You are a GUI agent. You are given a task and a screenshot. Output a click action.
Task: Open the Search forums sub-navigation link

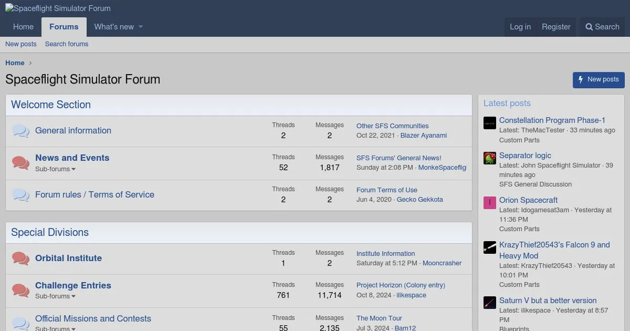[67, 44]
